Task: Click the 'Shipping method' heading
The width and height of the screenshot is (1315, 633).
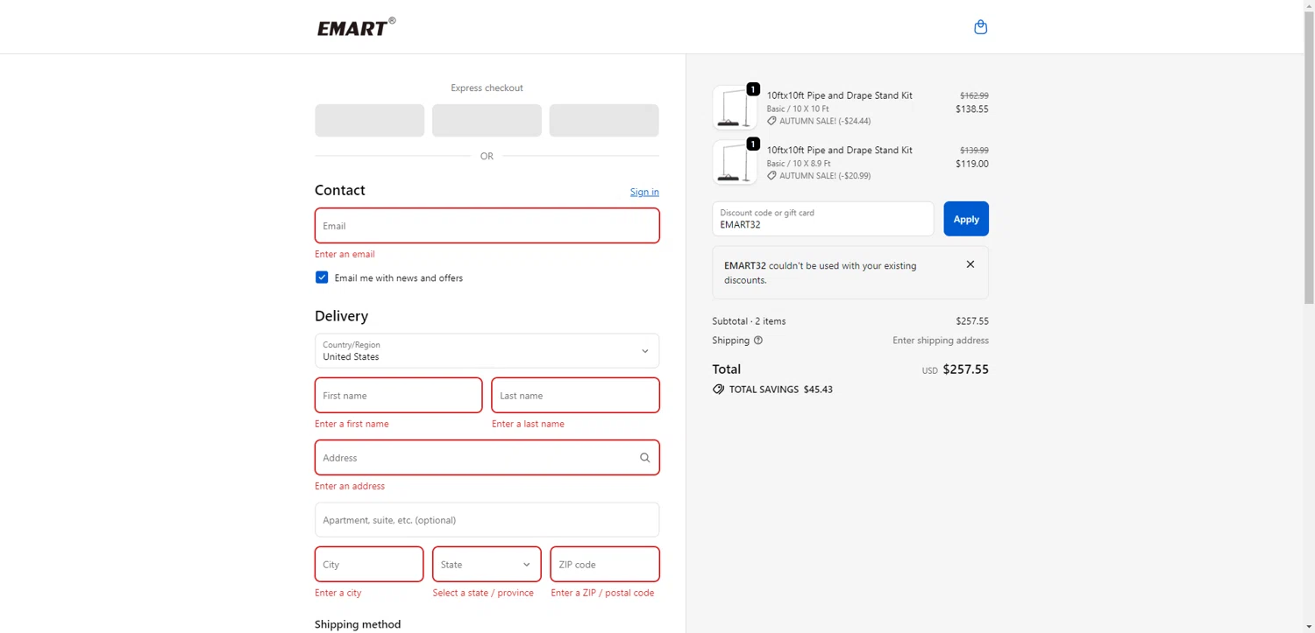Action: (358, 624)
